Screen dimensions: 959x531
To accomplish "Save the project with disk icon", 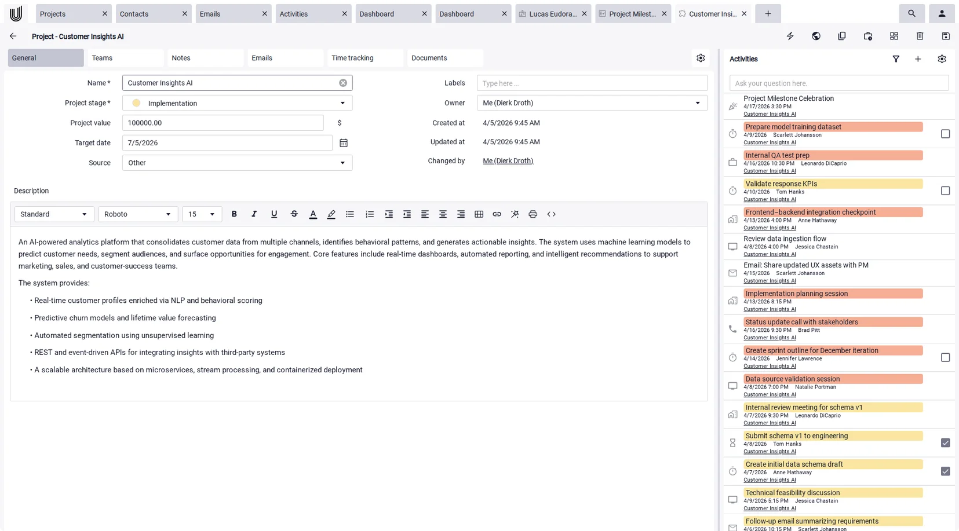I will 946,36.
